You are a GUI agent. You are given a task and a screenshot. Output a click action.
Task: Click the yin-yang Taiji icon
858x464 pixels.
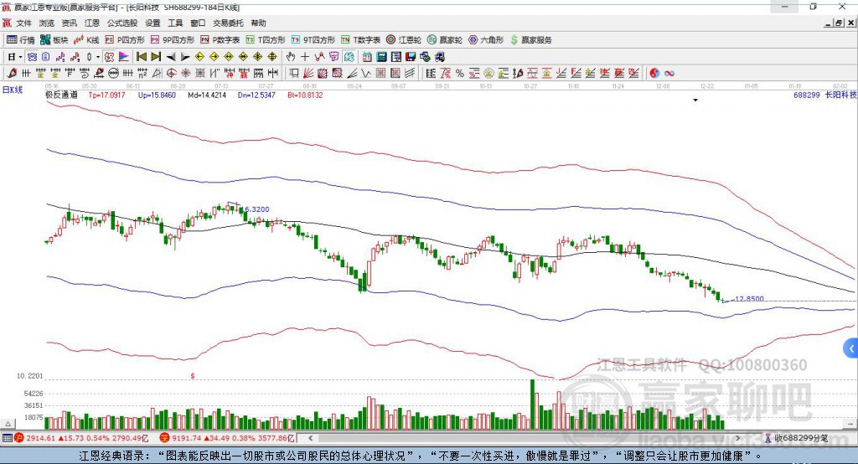tap(654, 74)
